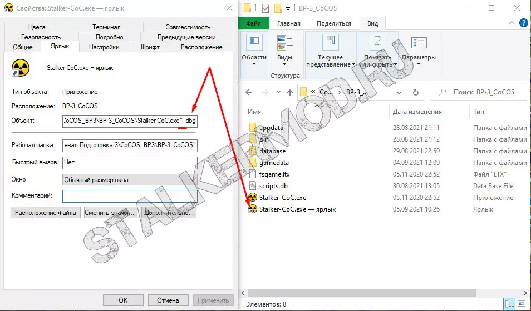Open the Шрифт properties tab
531x311 pixels.
150,47
